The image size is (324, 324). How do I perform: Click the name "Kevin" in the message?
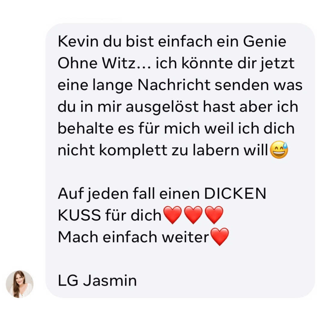(78, 41)
